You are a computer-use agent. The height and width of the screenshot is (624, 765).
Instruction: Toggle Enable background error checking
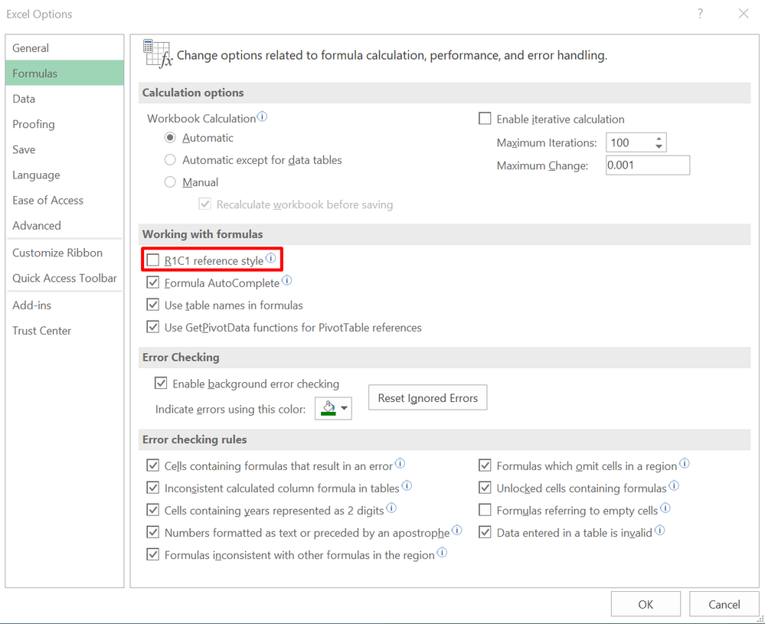(161, 383)
